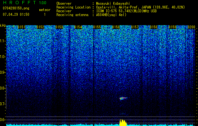Click the "Observer" field label
198x126 pixels.
[x=64, y=4]
